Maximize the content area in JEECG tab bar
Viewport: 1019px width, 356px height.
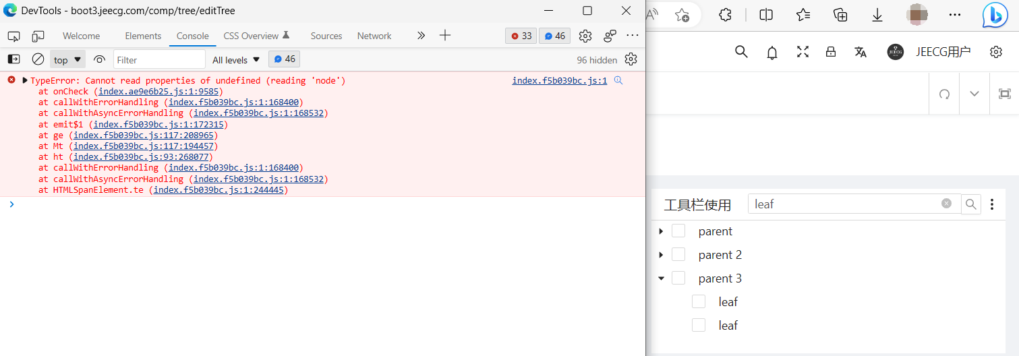tap(1005, 94)
